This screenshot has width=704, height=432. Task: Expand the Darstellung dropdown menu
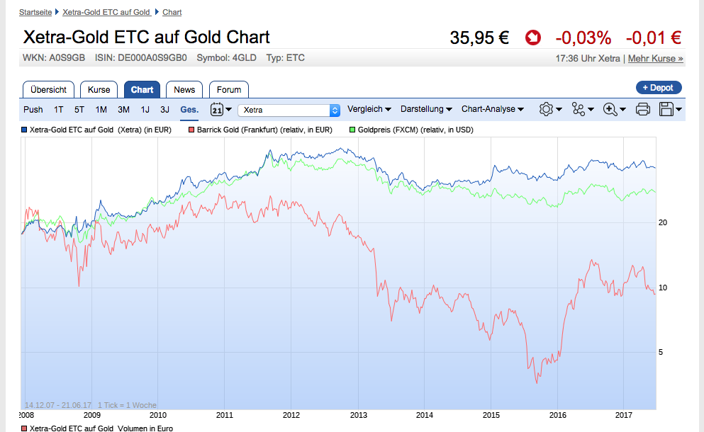pos(426,109)
